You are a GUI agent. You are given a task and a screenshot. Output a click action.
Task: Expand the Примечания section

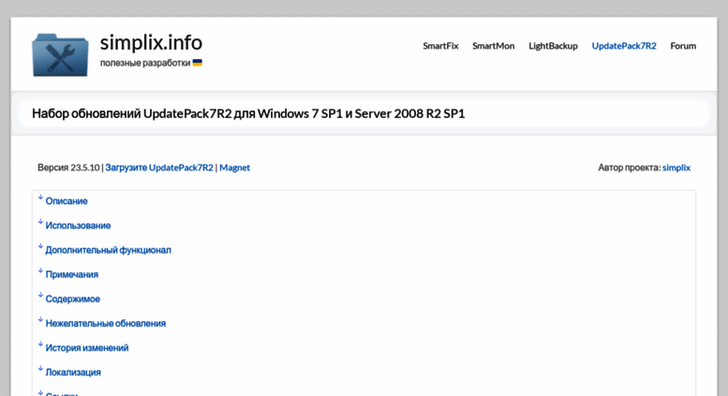[x=72, y=274]
